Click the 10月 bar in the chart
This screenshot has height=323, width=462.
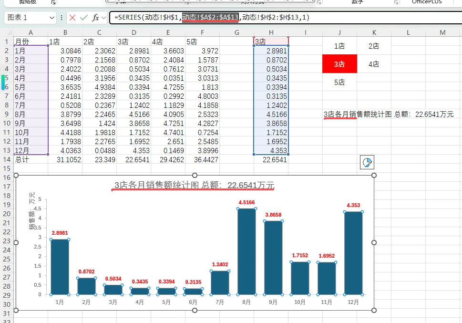click(299, 278)
